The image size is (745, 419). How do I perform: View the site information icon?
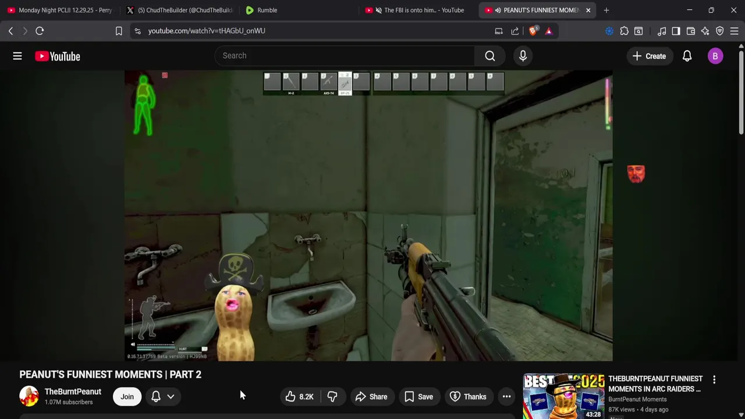pos(137,31)
